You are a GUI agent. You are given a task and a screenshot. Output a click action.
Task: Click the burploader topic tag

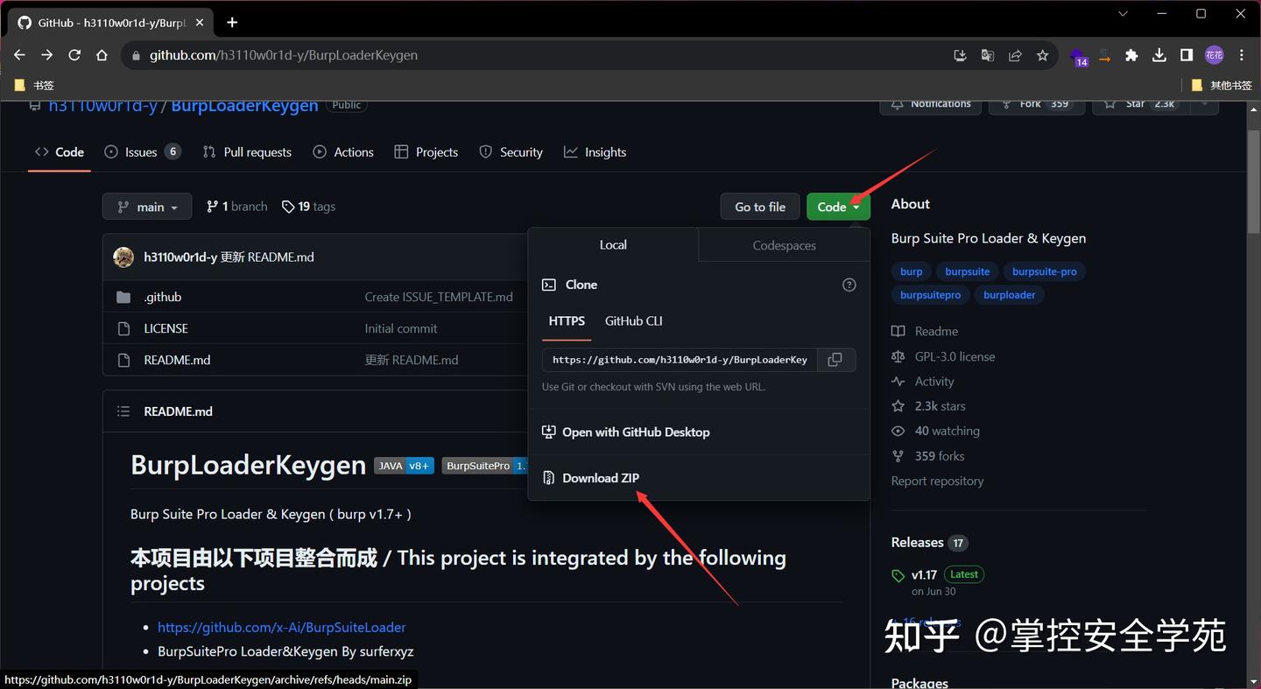click(x=1010, y=295)
